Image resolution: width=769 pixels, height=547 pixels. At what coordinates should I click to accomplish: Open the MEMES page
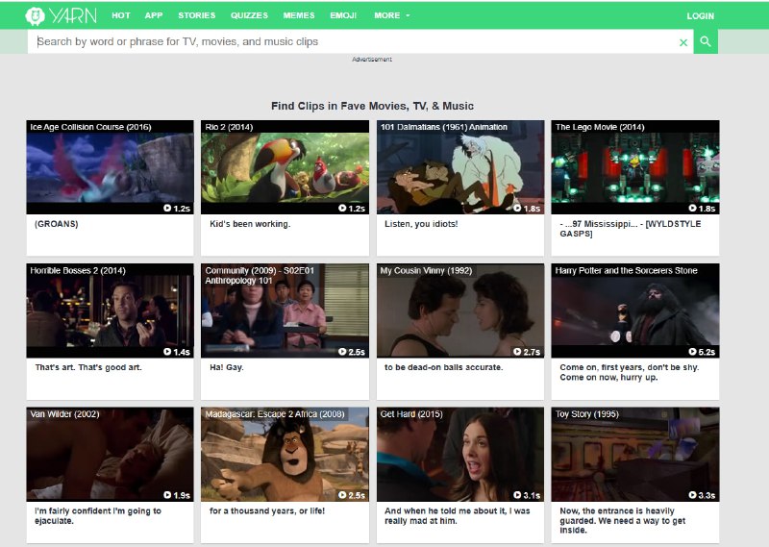tap(299, 15)
